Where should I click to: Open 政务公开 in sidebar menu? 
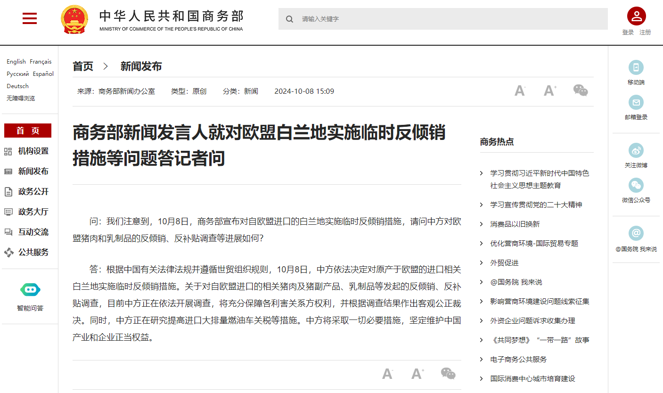point(33,192)
